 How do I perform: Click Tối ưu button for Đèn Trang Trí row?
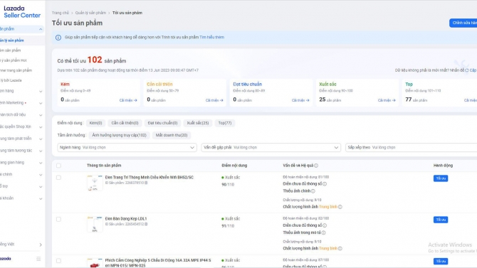[x=441, y=178]
